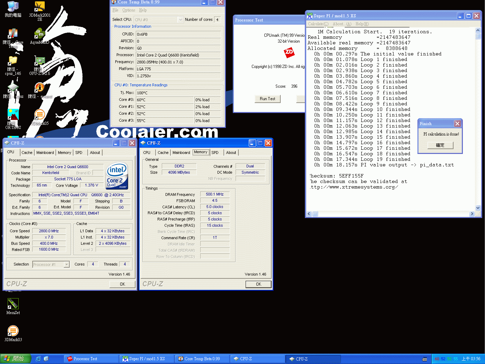The width and height of the screenshot is (485, 364).
Task: Click FSB:DRAM ratio 4:5 value
Action: point(215,201)
